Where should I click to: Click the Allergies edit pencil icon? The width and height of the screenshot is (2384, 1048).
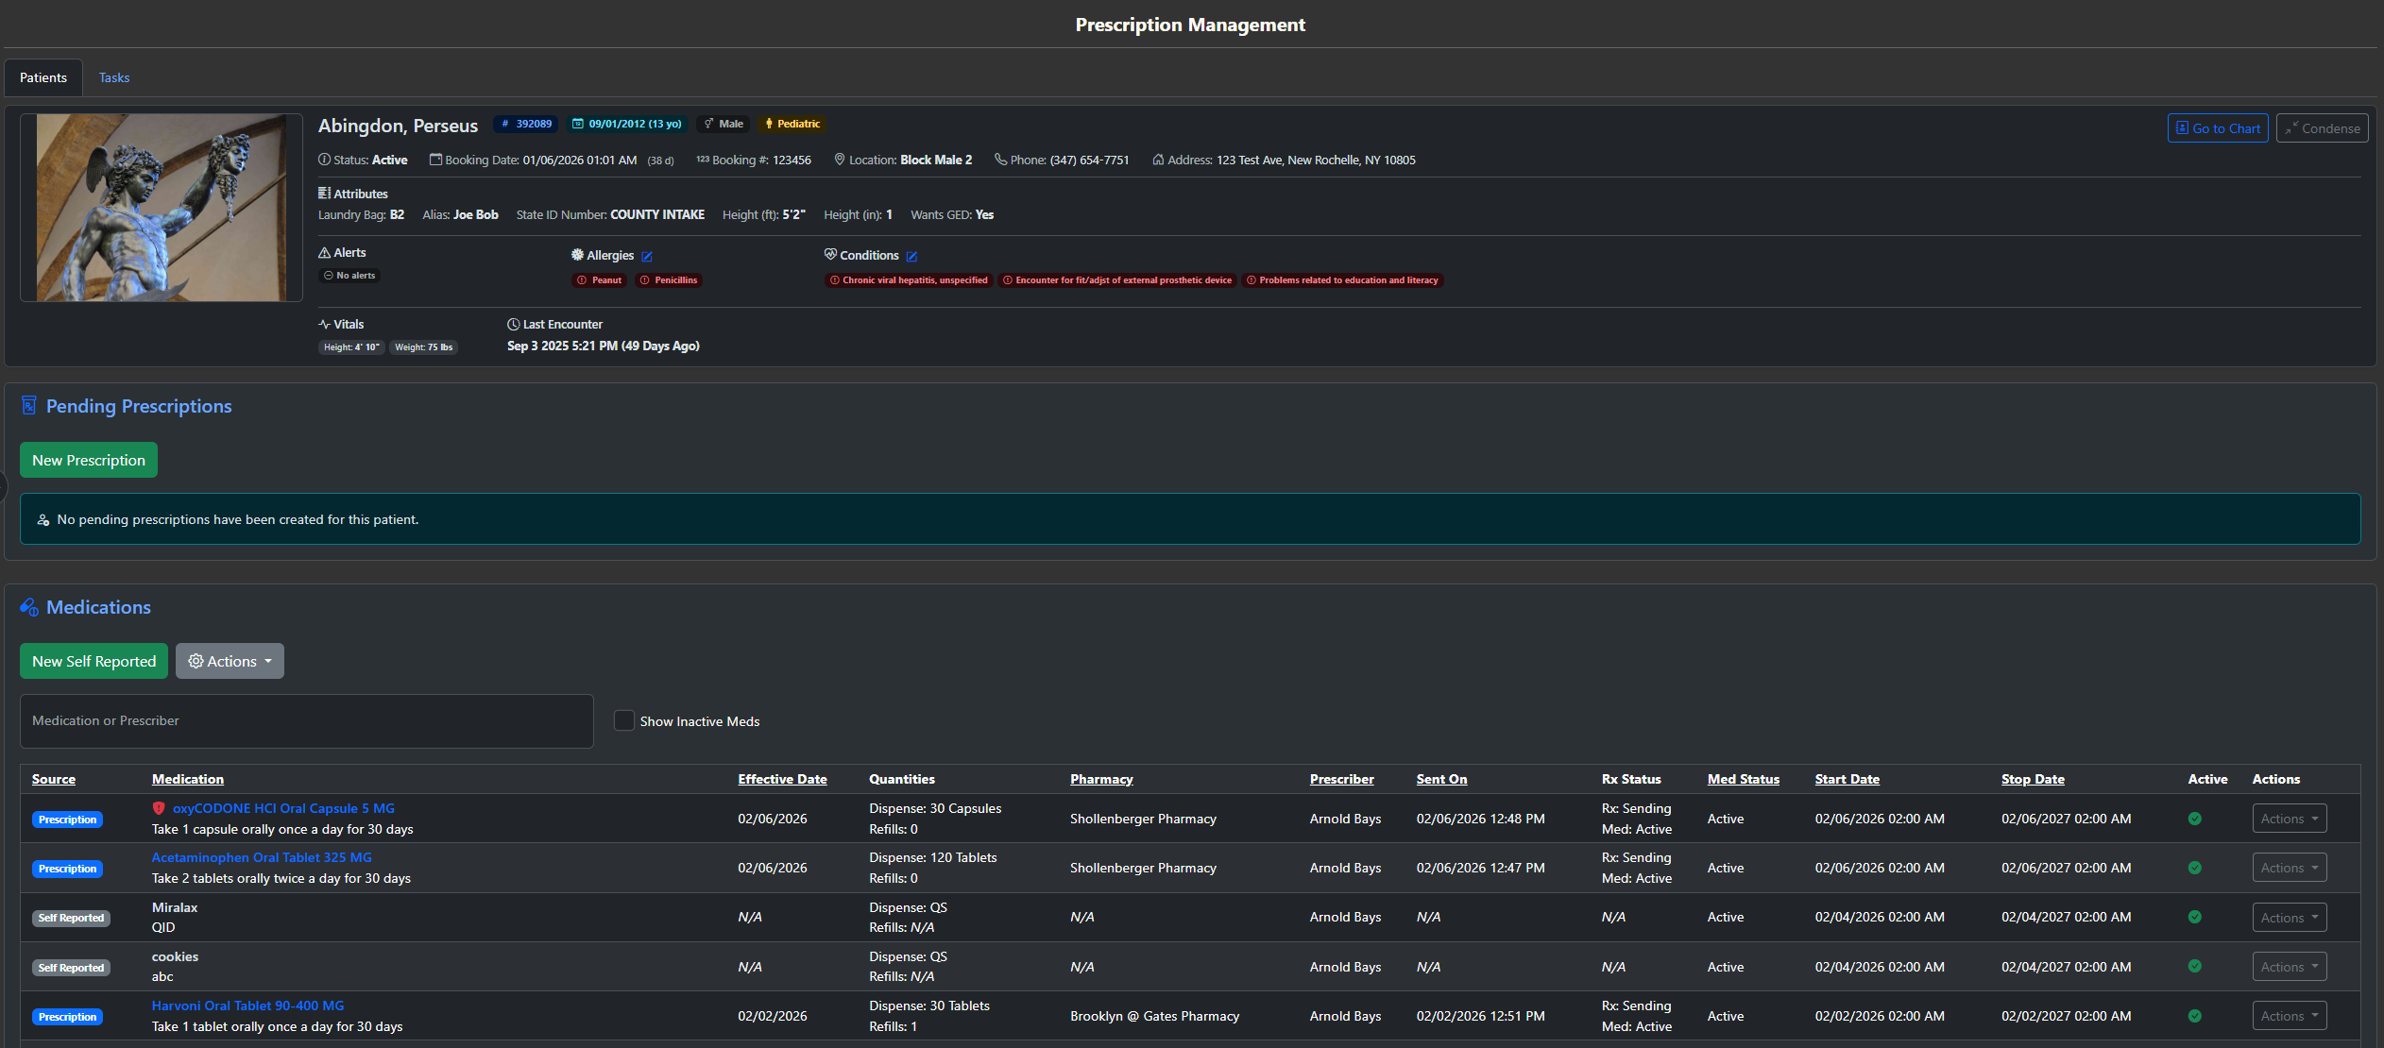click(x=647, y=257)
